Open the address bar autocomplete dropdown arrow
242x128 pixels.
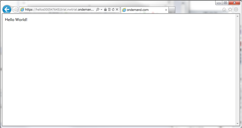point(101,10)
